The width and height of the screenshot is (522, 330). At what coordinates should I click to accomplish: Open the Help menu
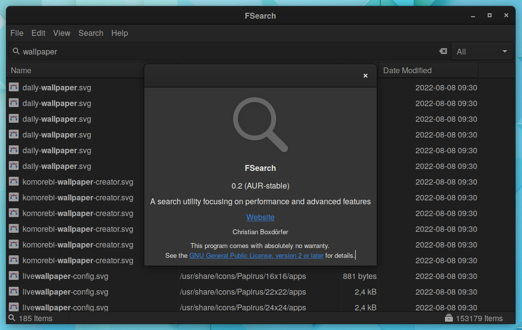[x=120, y=33]
